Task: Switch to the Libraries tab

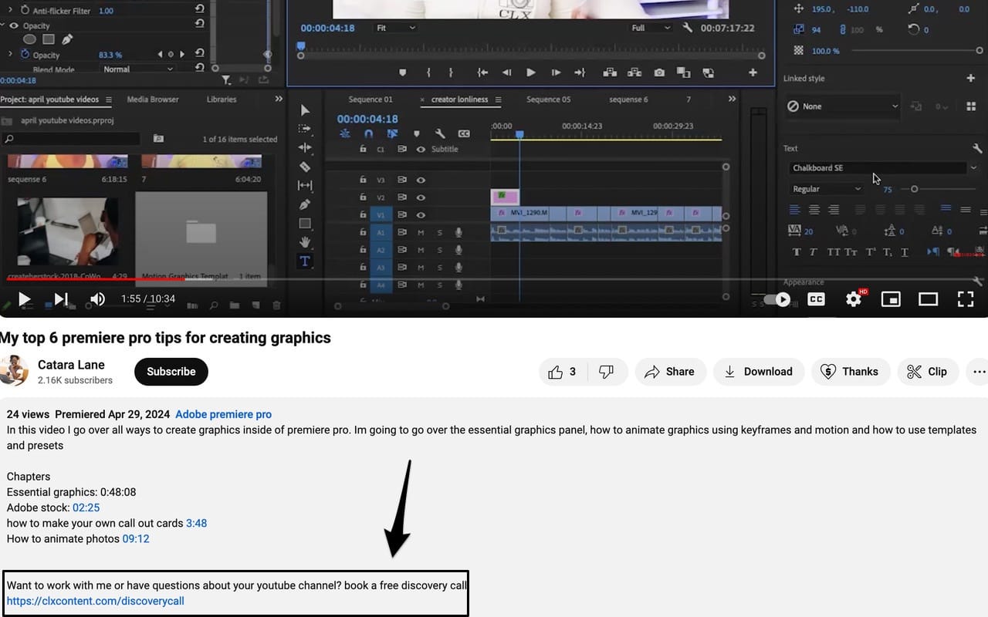Action: pos(222,99)
